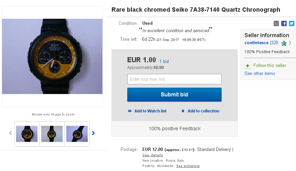
Task: Click the star icon beside collection
Action: pyautogui.click(x=183, y=111)
